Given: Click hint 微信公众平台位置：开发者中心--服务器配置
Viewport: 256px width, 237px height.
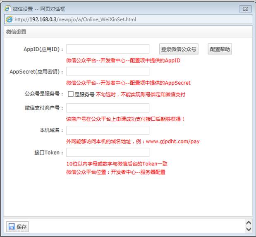Looking at the screenshot, I should click(x=116, y=172).
